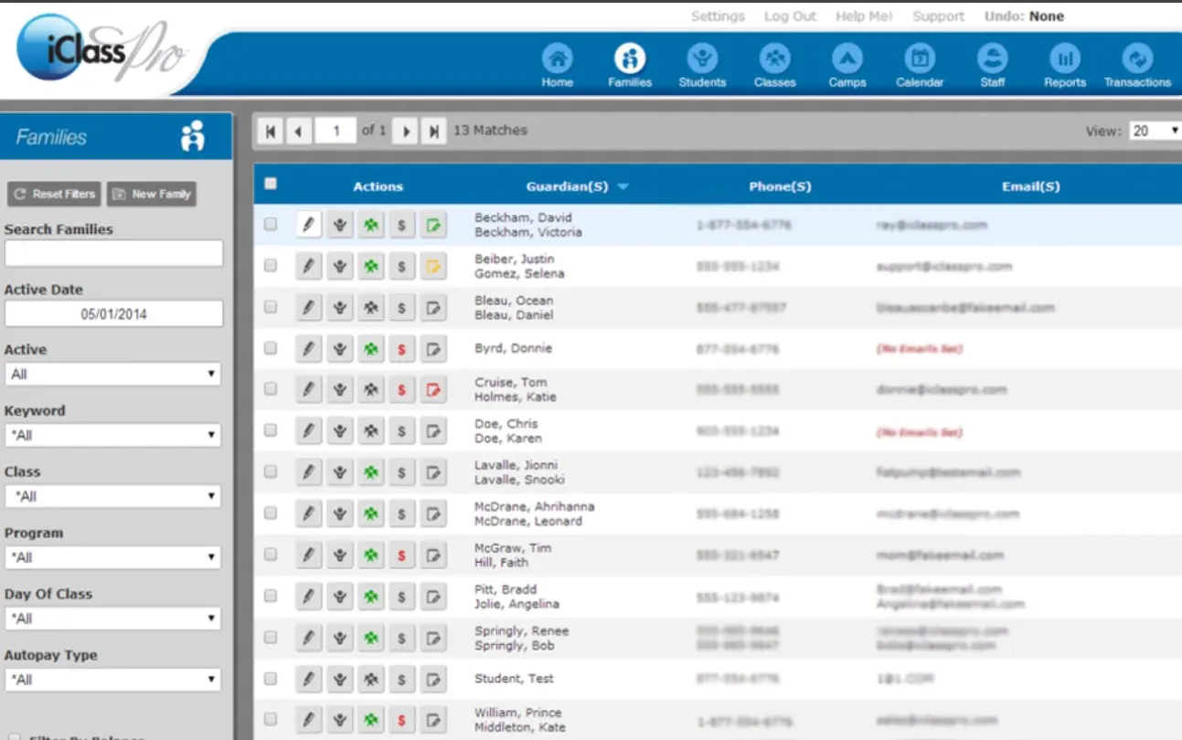The width and height of the screenshot is (1182, 740).
Task: Click the red note icon for Cruise, Tom
Action: [x=433, y=389]
